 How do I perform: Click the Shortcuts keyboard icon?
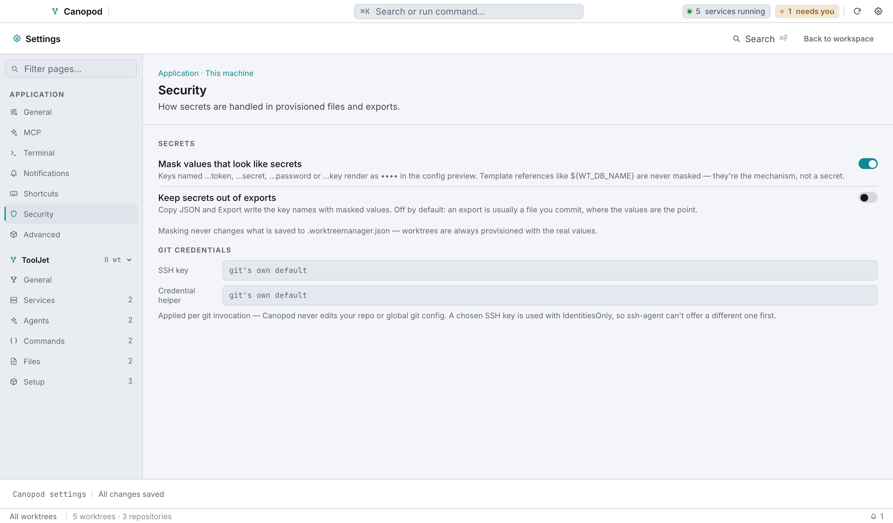(x=14, y=194)
